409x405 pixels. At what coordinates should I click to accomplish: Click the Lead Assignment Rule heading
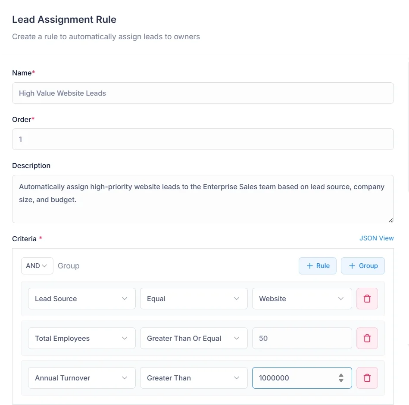pyautogui.click(x=64, y=19)
